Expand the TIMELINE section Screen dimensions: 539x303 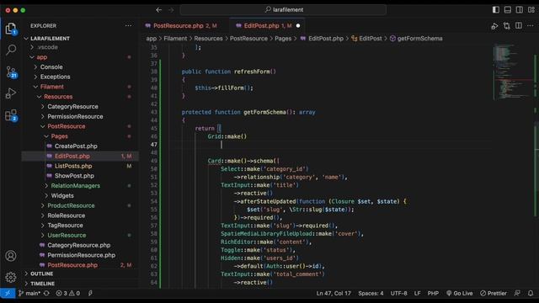42,284
